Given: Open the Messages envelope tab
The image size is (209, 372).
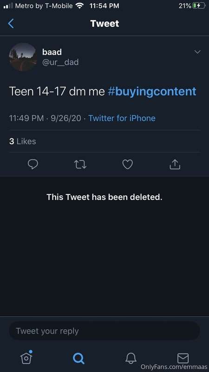Looking at the screenshot, I should (x=183, y=358).
